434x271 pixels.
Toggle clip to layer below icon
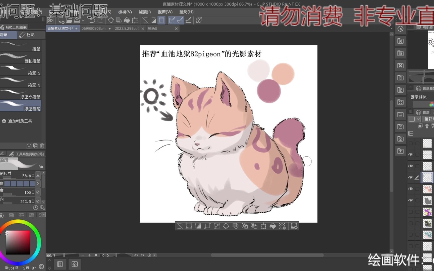(x=420, y=126)
